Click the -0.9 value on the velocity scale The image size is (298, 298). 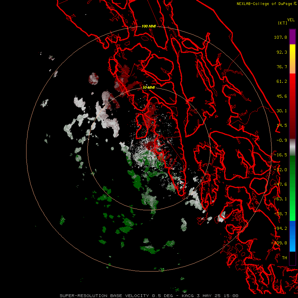[282, 140]
